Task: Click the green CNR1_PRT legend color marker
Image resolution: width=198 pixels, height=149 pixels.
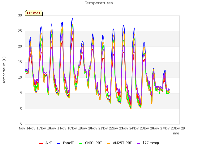Action: [81, 143]
